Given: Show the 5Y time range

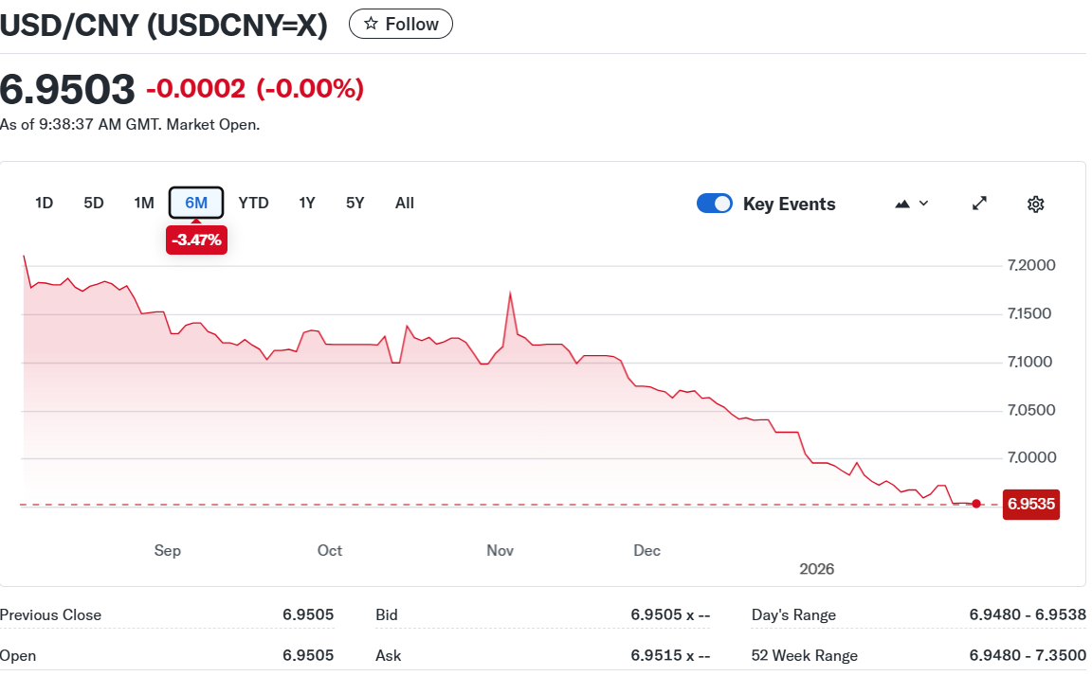Looking at the screenshot, I should pyautogui.click(x=355, y=203).
